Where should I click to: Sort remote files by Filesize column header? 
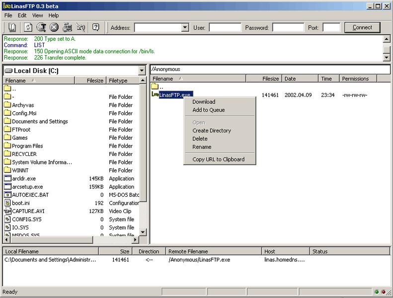coord(270,79)
